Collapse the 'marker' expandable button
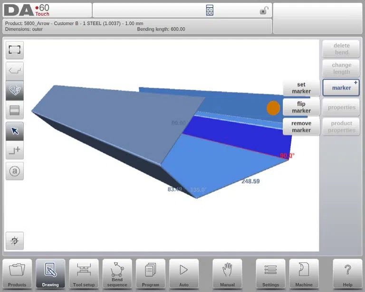Viewport: 365px width, 292px height. (341, 88)
